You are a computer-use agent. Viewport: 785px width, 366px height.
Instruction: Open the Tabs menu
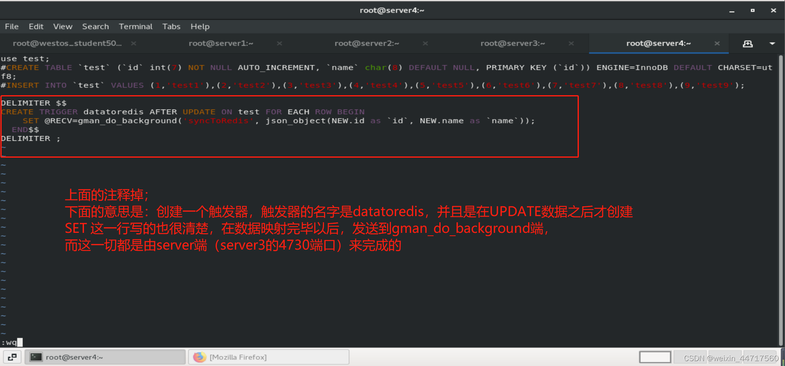pyautogui.click(x=171, y=27)
